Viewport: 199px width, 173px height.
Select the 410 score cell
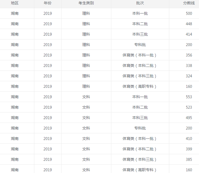point(189,138)
